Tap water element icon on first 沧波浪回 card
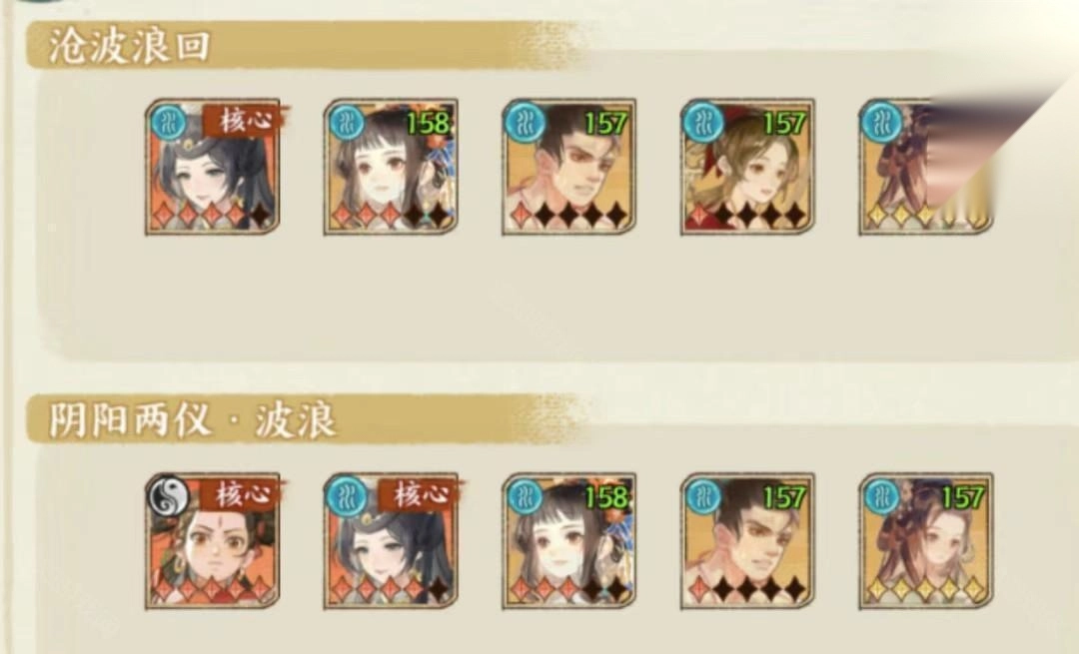This screenshot has height=654, width=1079. tap(168, 123)
